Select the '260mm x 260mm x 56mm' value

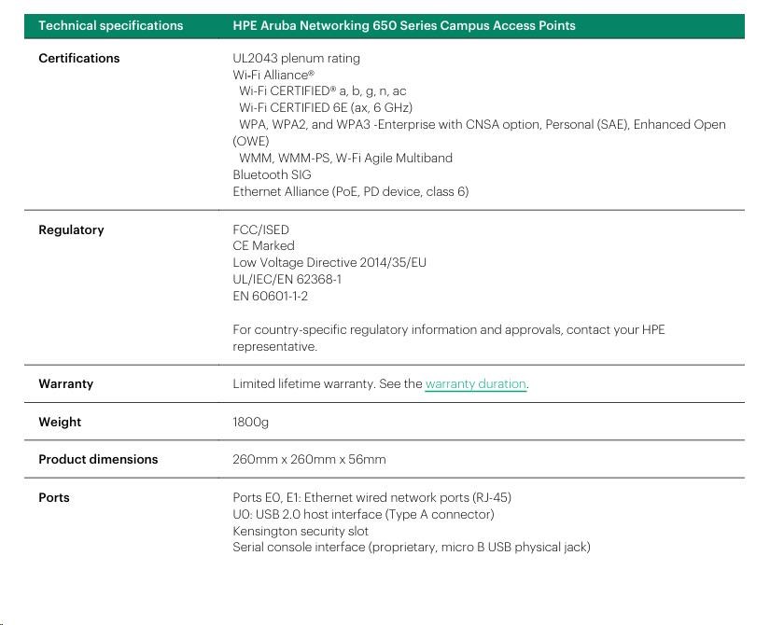[309, 459]
